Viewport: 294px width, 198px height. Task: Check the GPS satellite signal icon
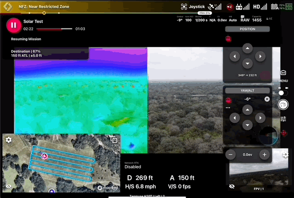click(215, 7)
